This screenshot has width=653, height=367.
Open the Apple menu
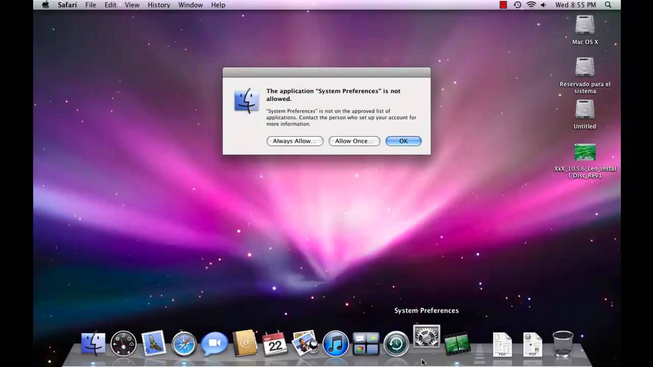45,5
